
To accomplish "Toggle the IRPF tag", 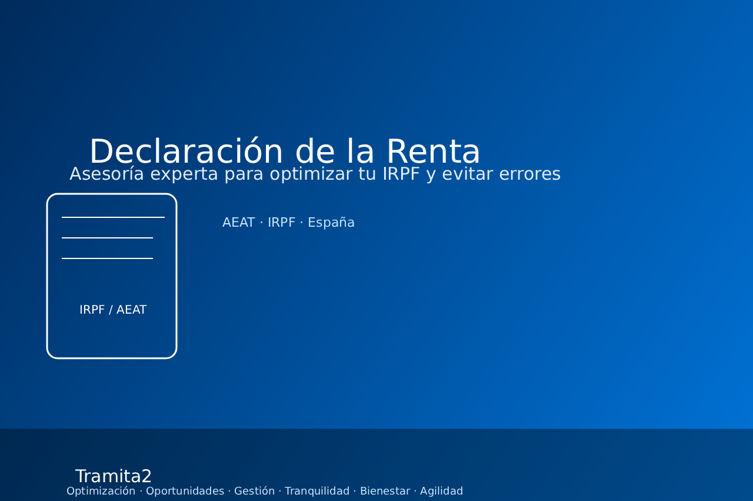I will pyautogui.click(x=281, y=222).
